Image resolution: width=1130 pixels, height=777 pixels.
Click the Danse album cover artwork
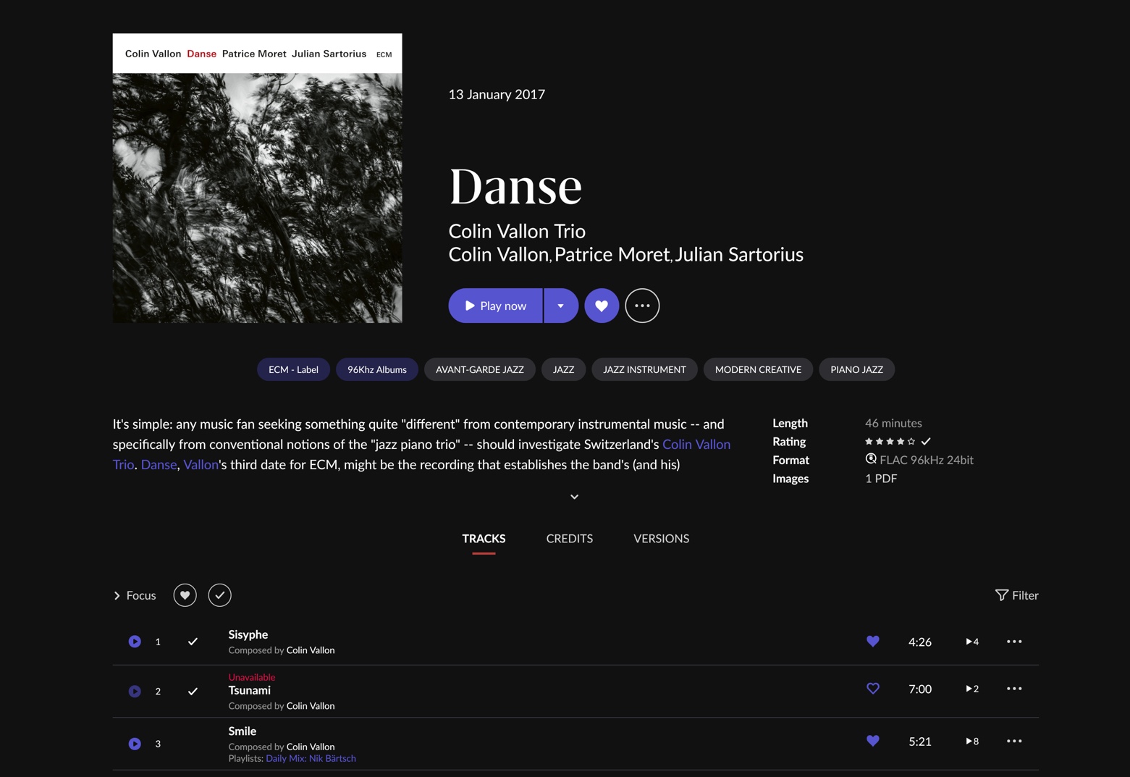coord(257,197)
